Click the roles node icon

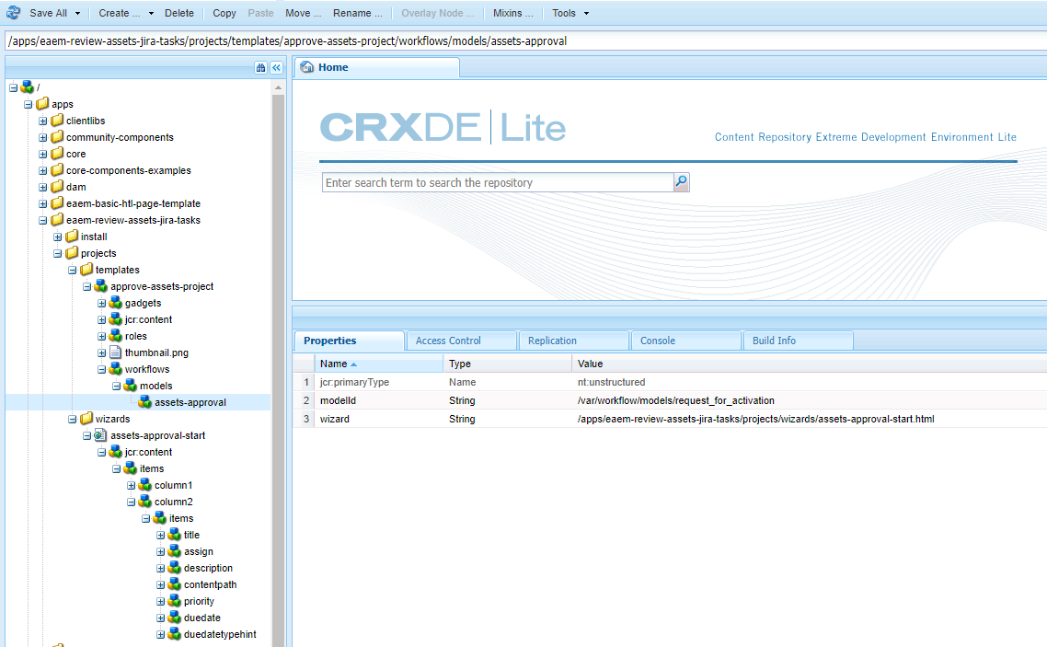(116, 336)
